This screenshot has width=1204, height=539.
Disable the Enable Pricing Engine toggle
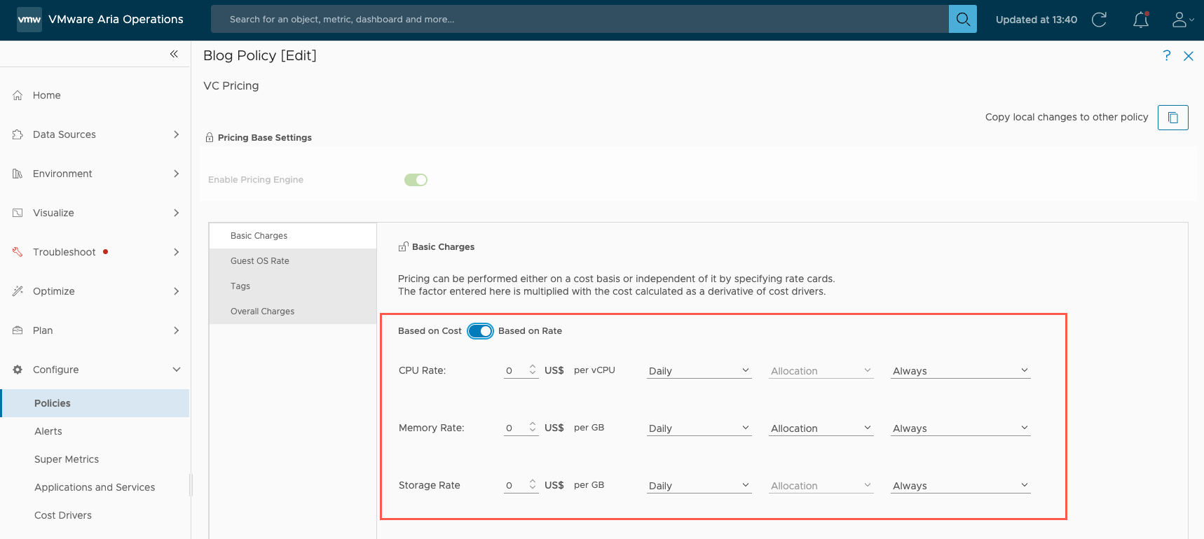pos(416,180)
